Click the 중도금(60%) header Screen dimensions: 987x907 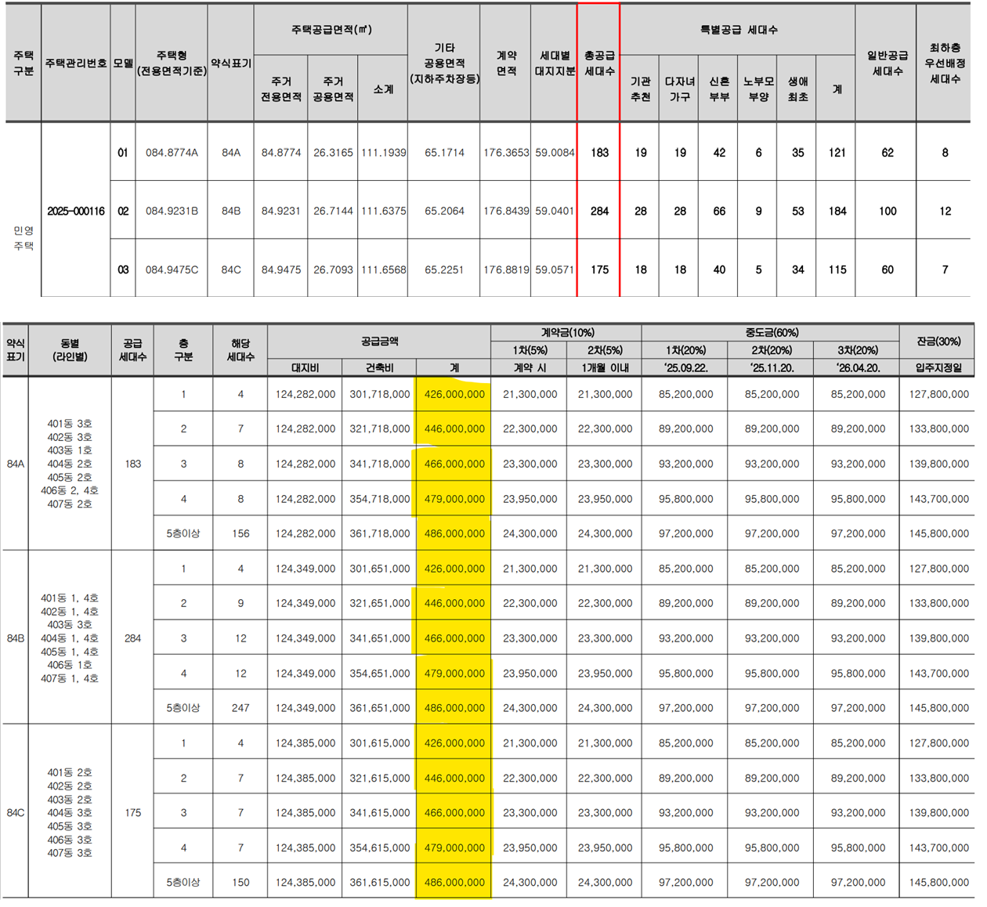click(772, 332)
